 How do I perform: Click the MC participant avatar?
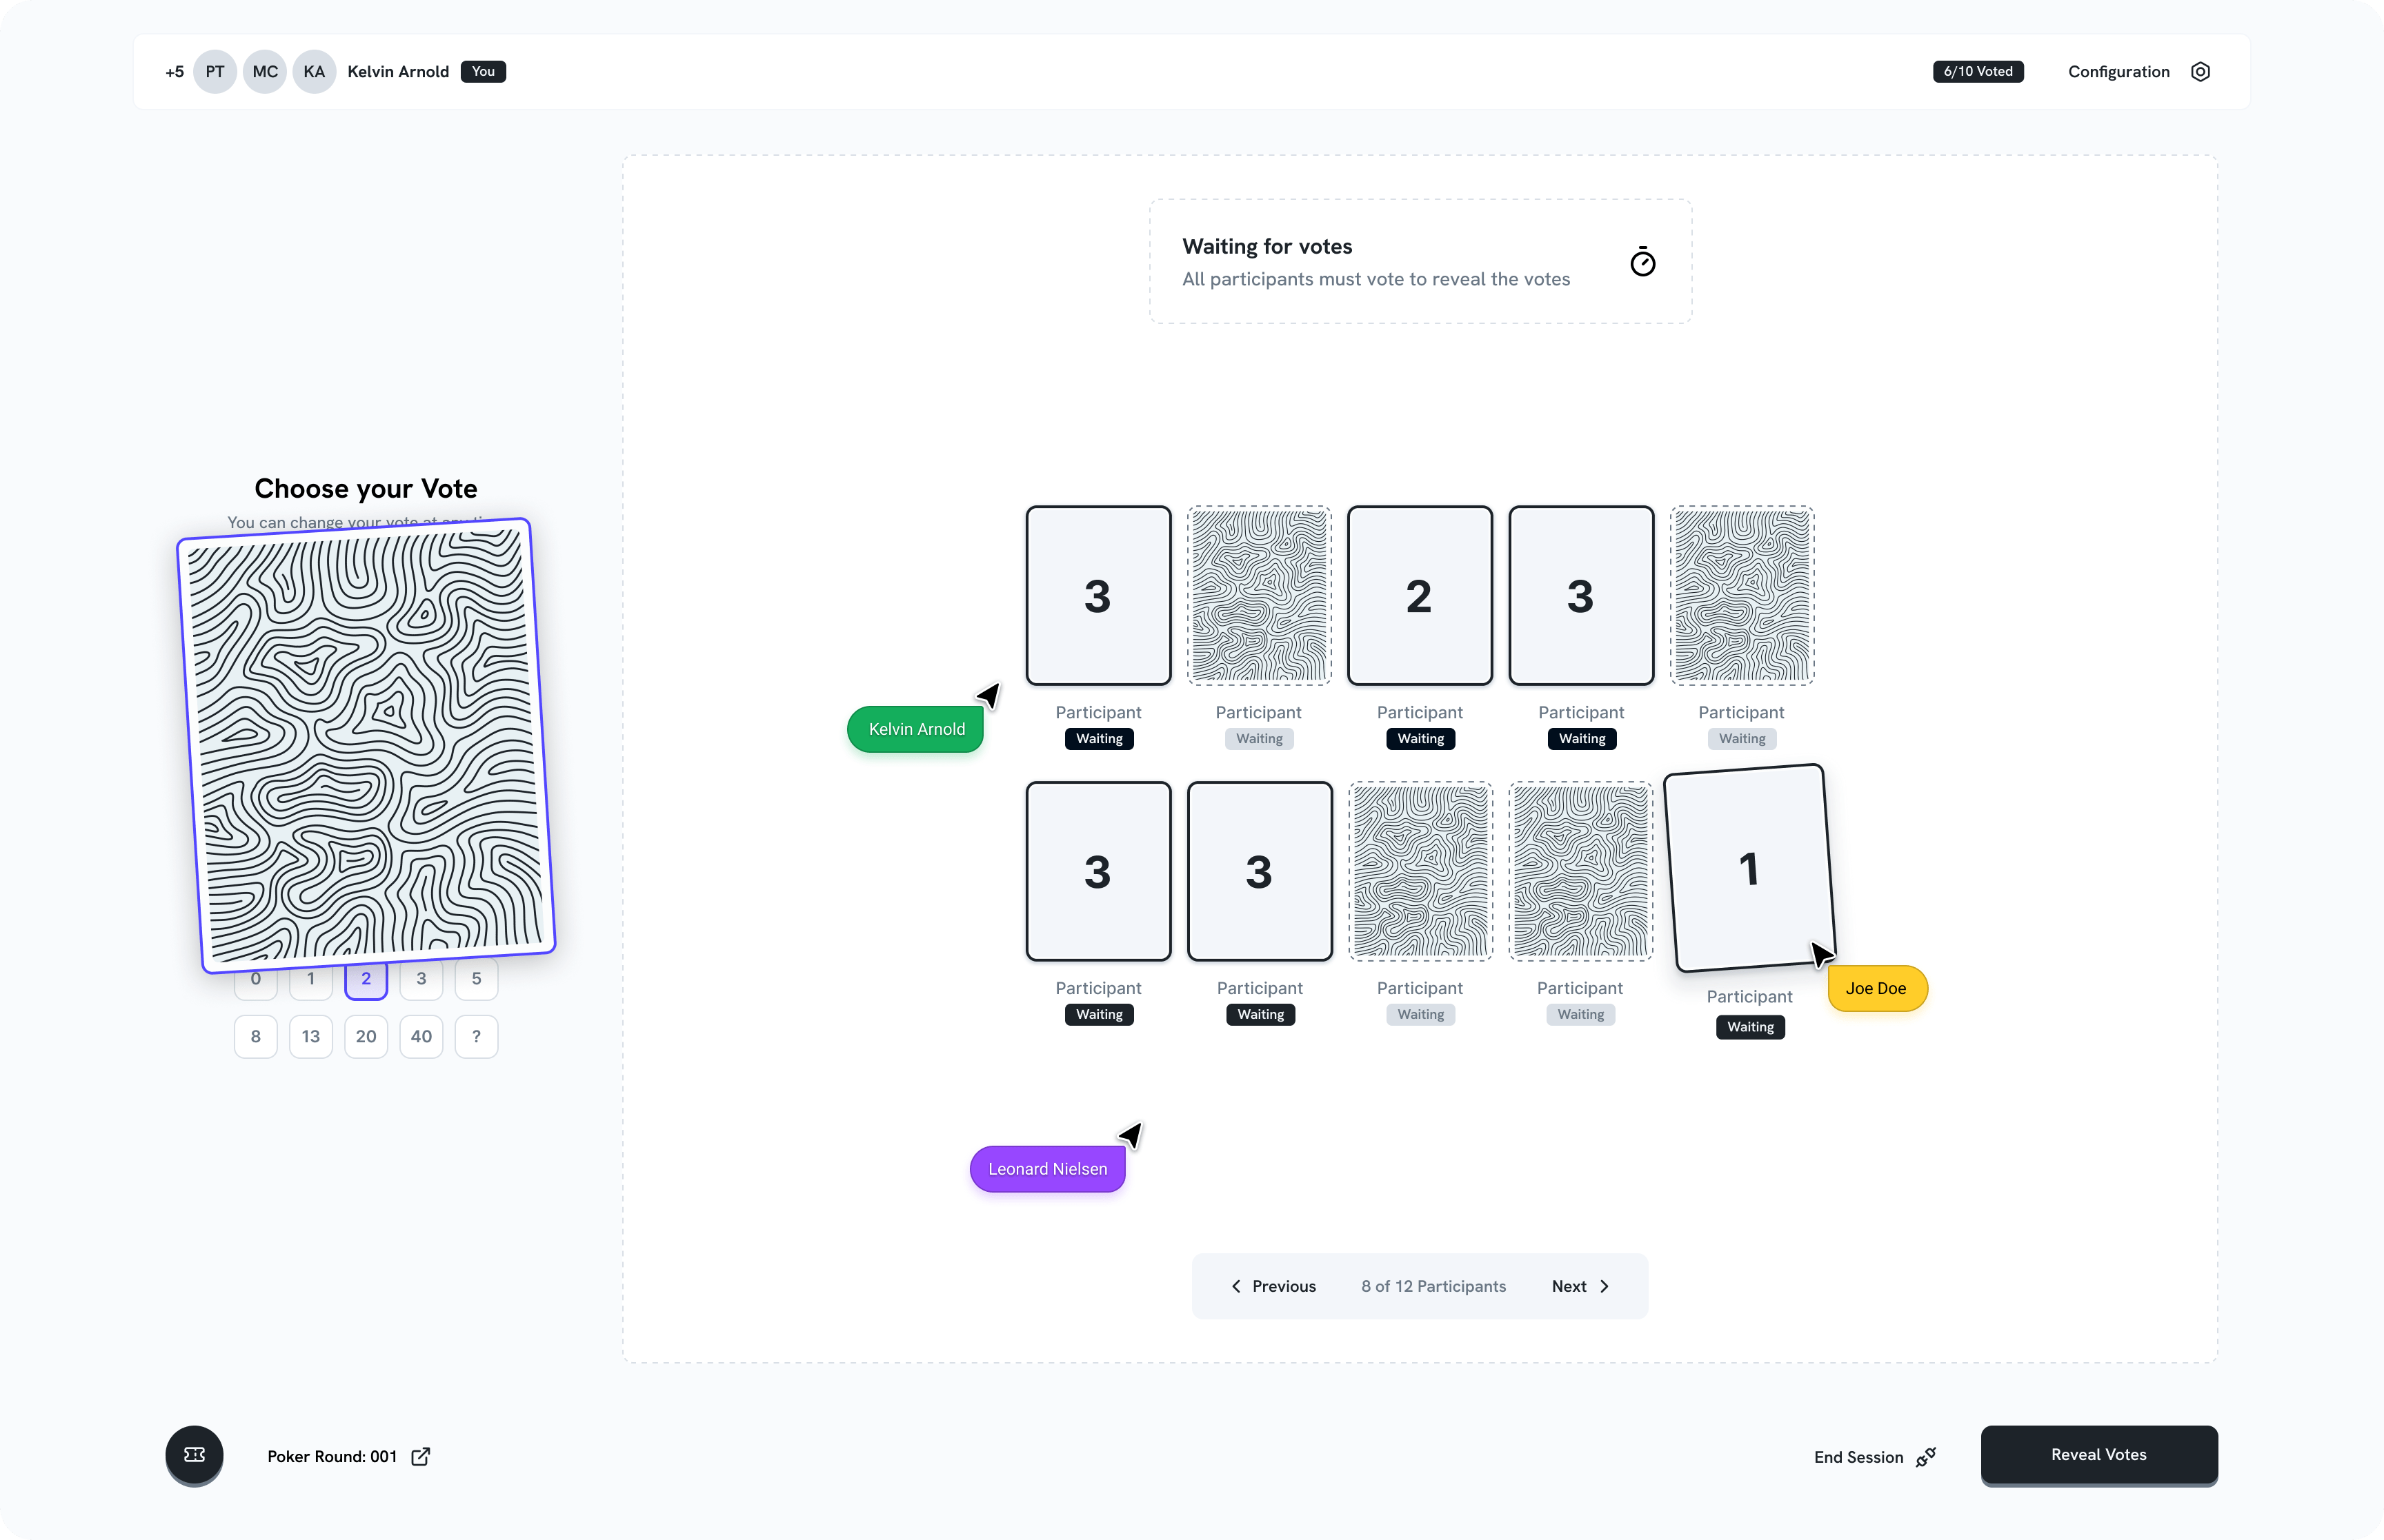tap(264, 72)
